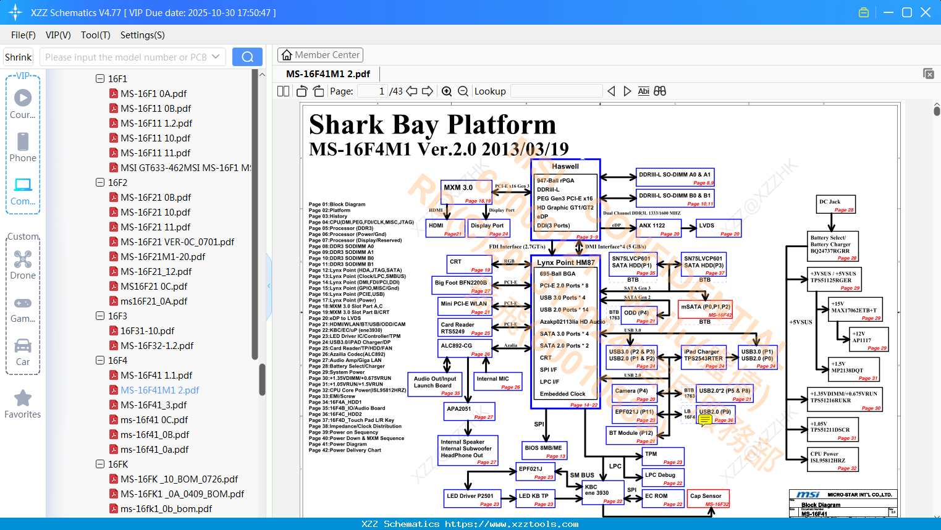Open MS-16F11 1.2.pdf
Screen dimensions: 941x530
coord(156,123)
